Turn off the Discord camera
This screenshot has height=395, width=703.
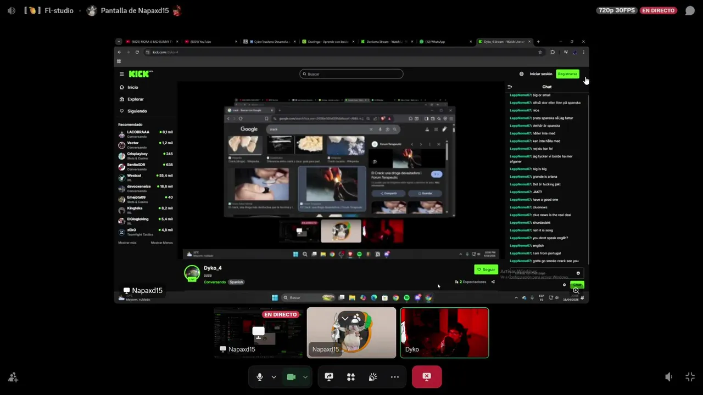tap(291, 377)
